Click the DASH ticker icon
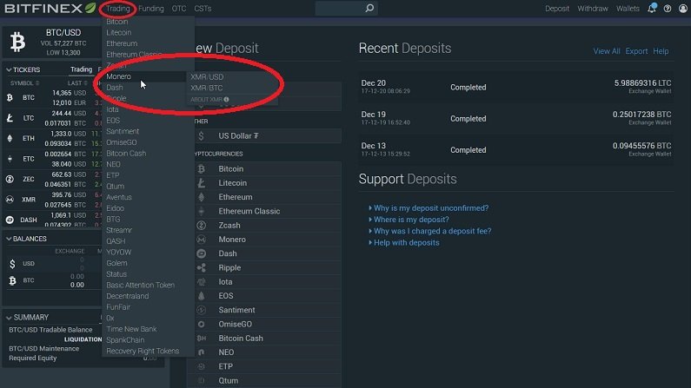The height and width of the screenshot is (388, 691). 10,220
